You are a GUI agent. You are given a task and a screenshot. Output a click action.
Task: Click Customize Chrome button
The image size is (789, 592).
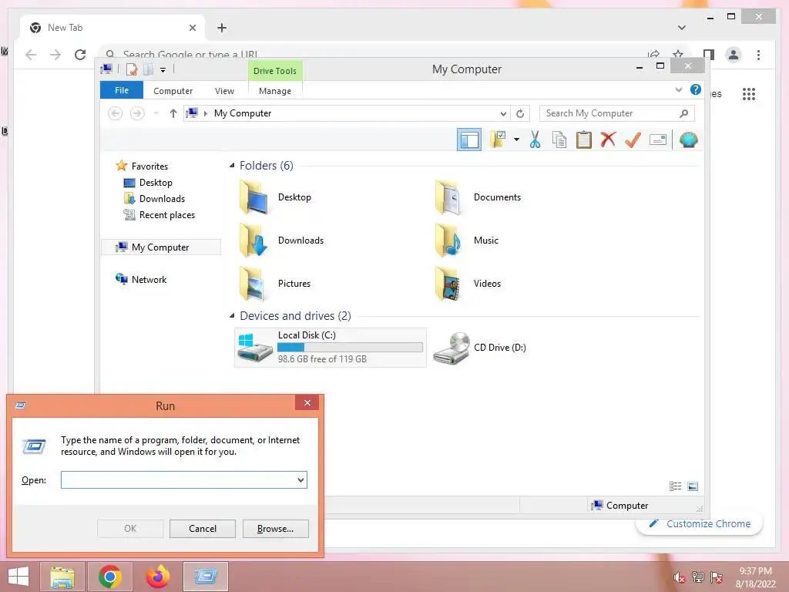tap(699, 523)
